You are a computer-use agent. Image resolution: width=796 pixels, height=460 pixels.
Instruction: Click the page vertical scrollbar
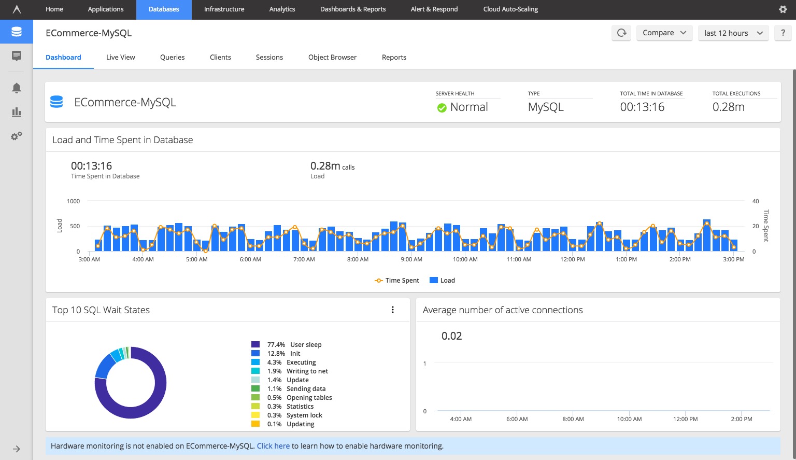pyautogui.click(x=794, y=264)
